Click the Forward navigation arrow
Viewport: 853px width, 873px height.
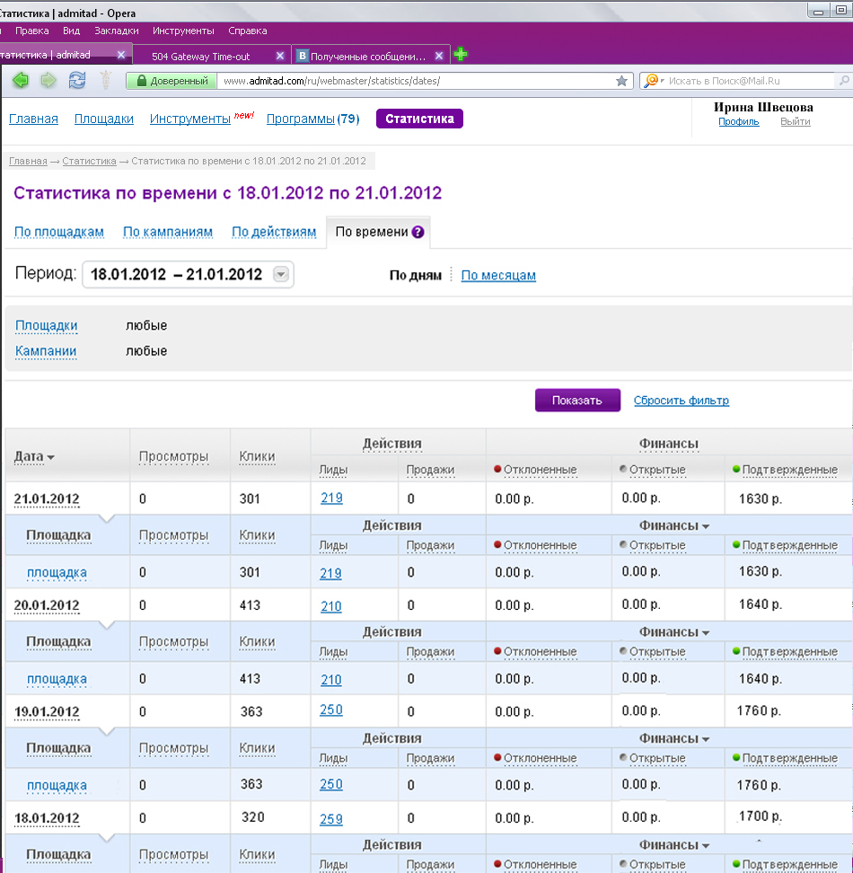pos(48,80)
